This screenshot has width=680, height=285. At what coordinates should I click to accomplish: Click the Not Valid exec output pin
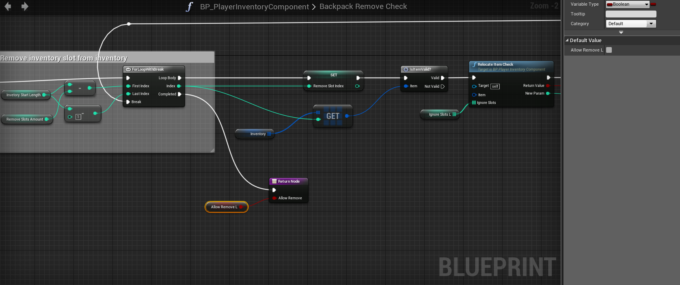[443, 86]
